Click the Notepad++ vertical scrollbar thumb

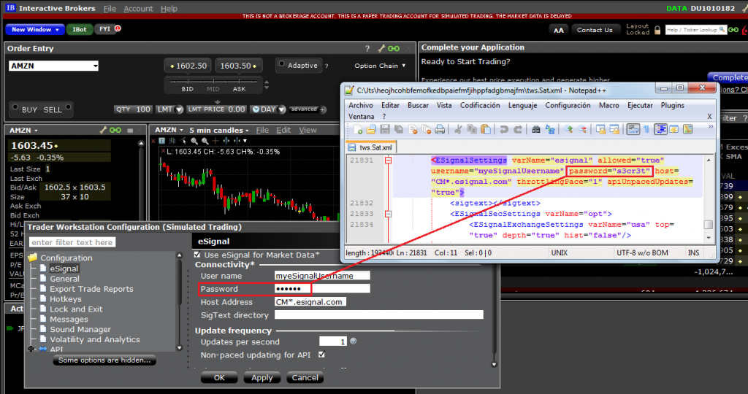709,225
